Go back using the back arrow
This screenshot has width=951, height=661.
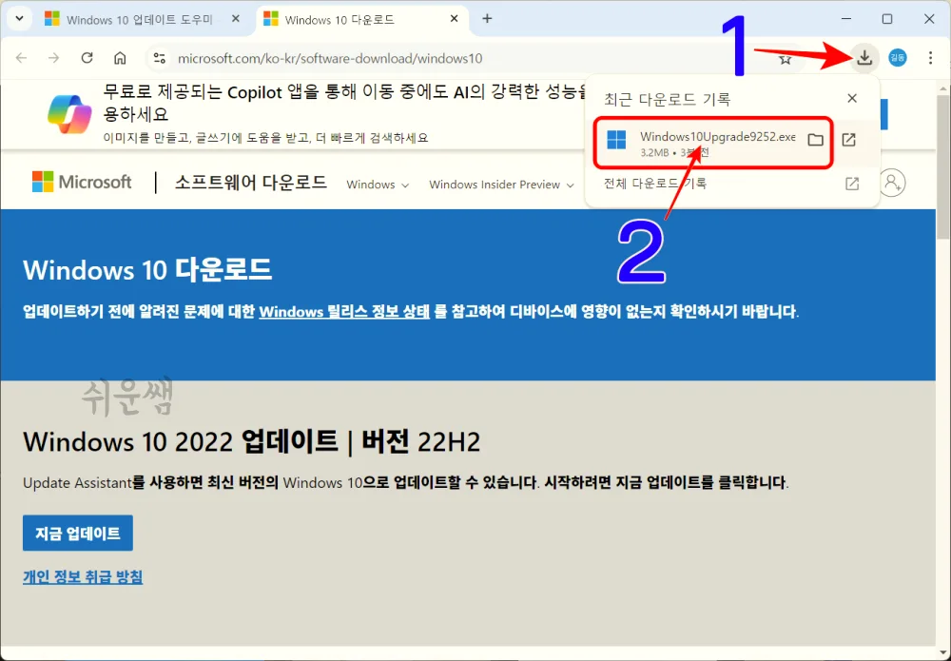coord(21,58)
